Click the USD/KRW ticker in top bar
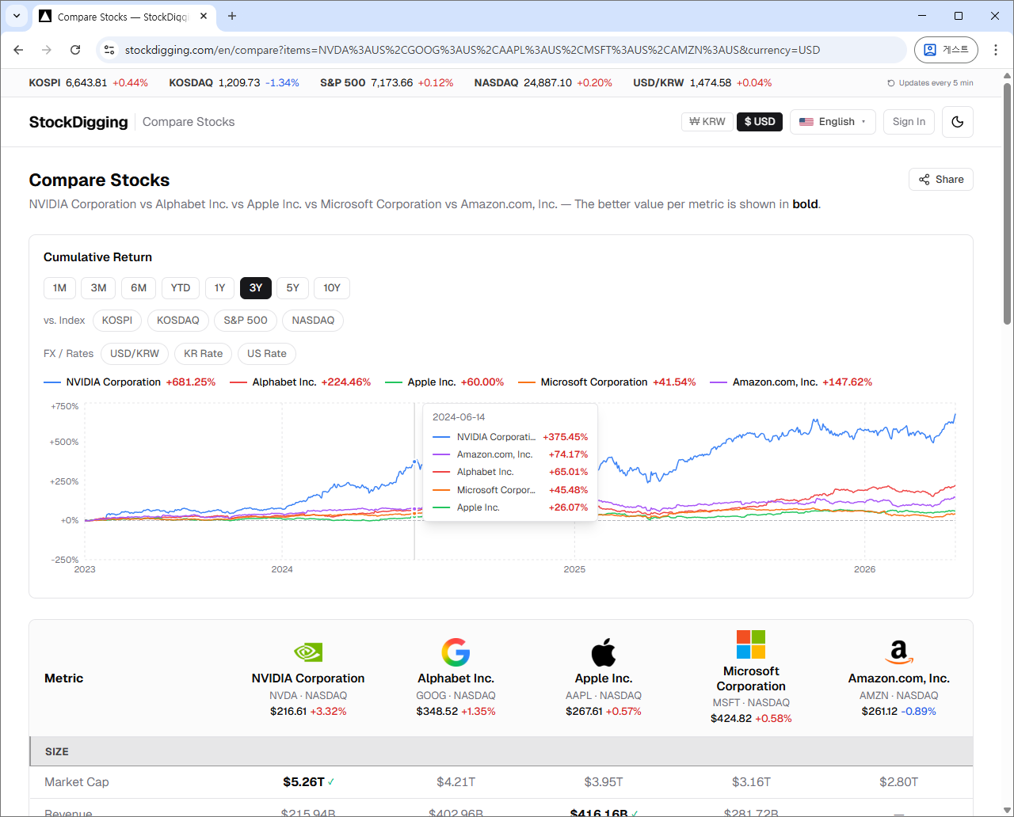 coord(703,83)
